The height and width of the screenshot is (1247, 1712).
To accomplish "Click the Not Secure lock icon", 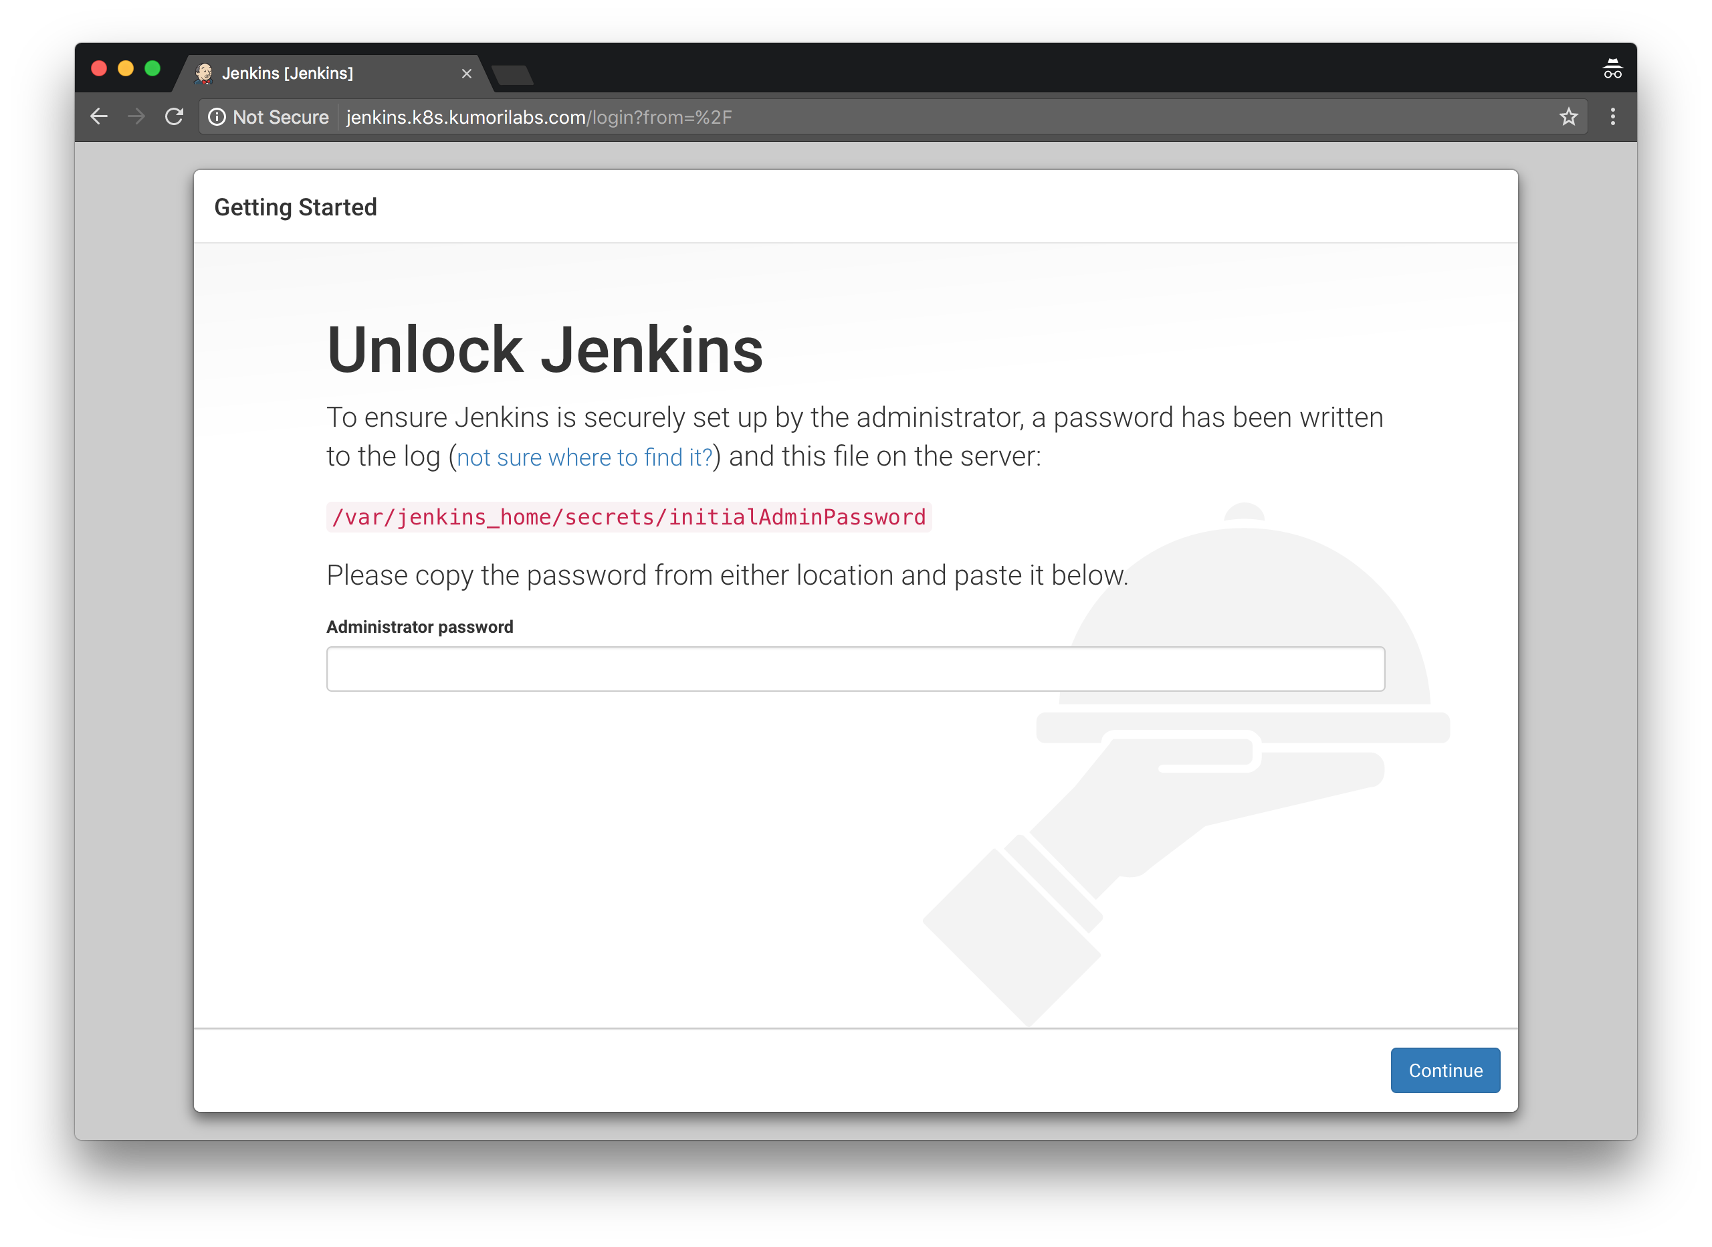I will (x=217, y=117).
